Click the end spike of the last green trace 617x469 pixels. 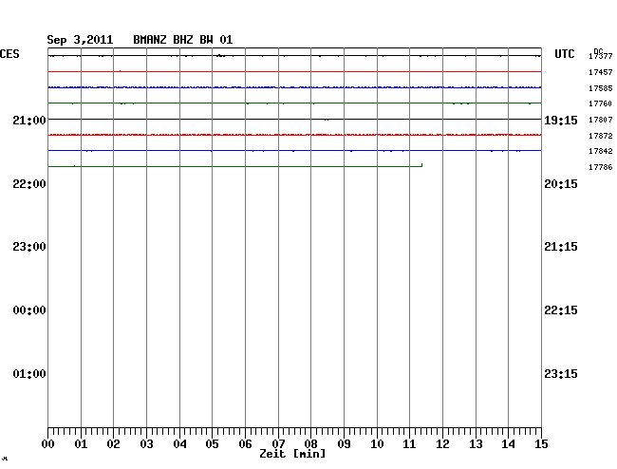(421, 165)
